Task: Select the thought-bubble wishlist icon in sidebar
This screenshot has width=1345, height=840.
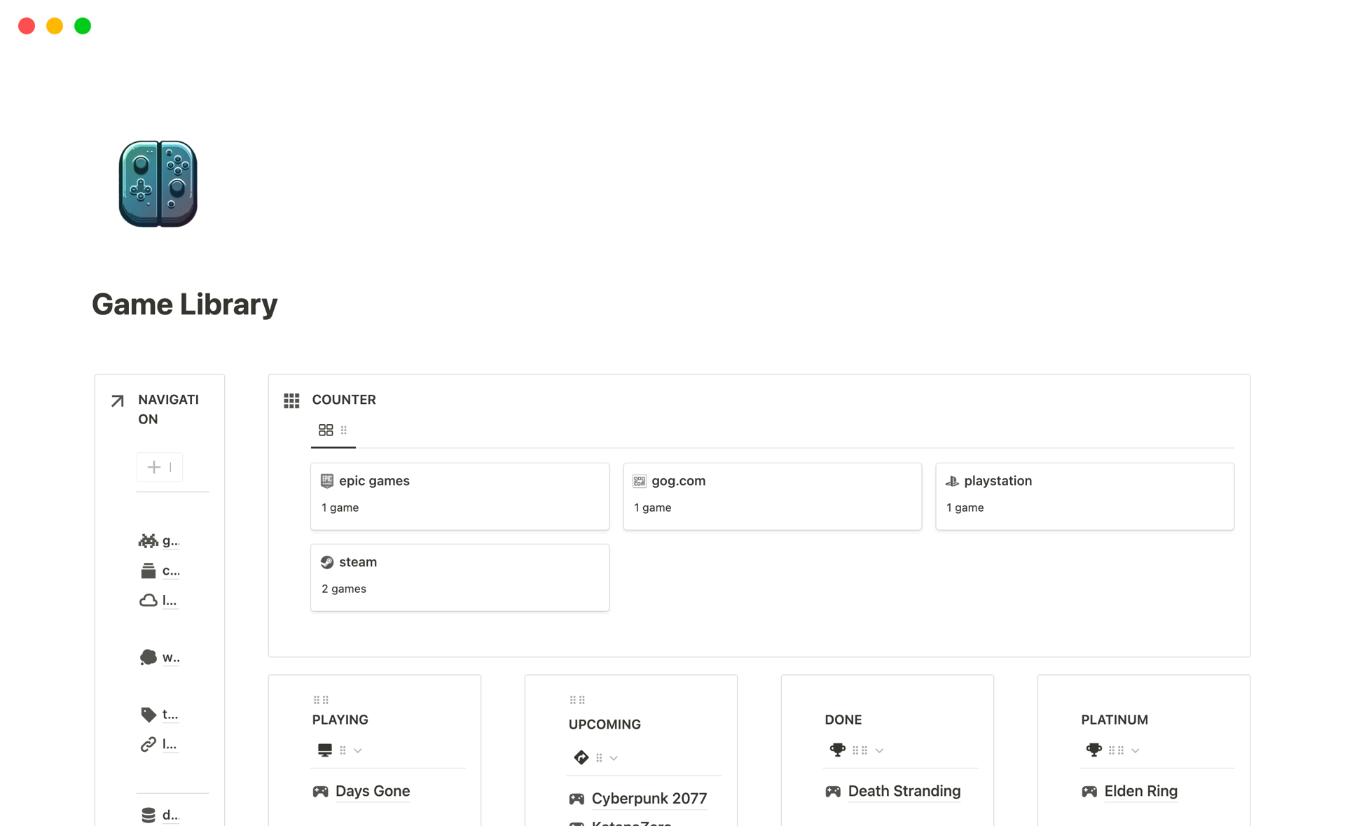Action: tap(148, 657)
